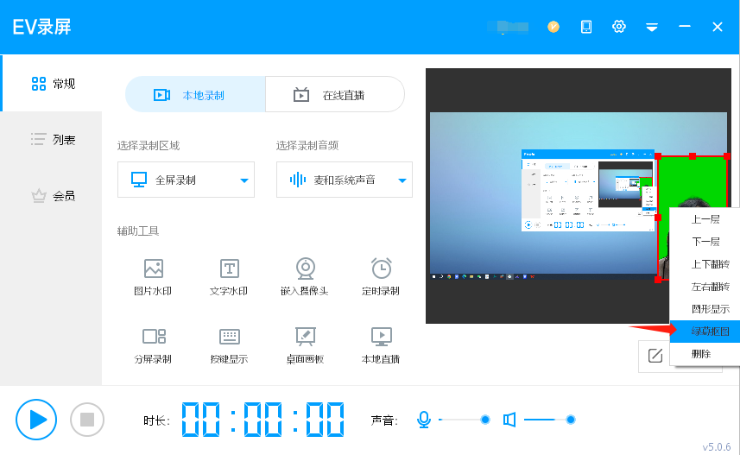Image resolution: width=740 pixels, height=455 pixels.
Task: Select the 本地录制 local recording tab
Action: pyautogui.click(x=195, y=95)
